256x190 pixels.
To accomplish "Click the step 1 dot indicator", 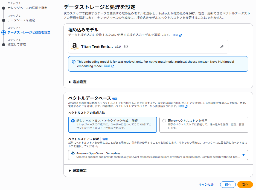I will 4,8.
